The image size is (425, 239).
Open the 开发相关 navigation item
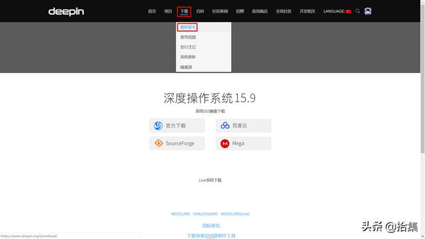tap(307, 11)
